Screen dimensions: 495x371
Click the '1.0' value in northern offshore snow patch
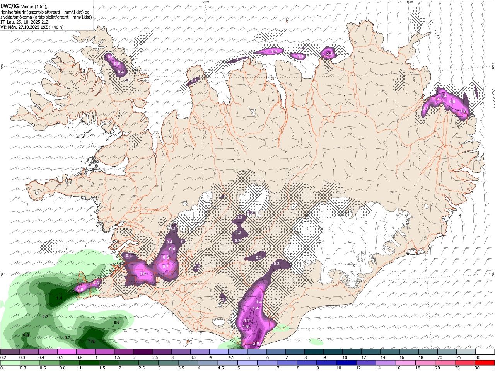point(274,51)
